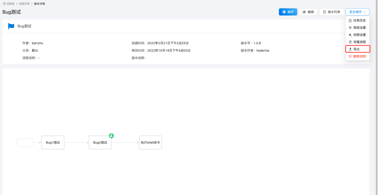Click the Bug测试 page title
Image resolution: width=378 pixels, height=195 pixels.
coord(12,12)
